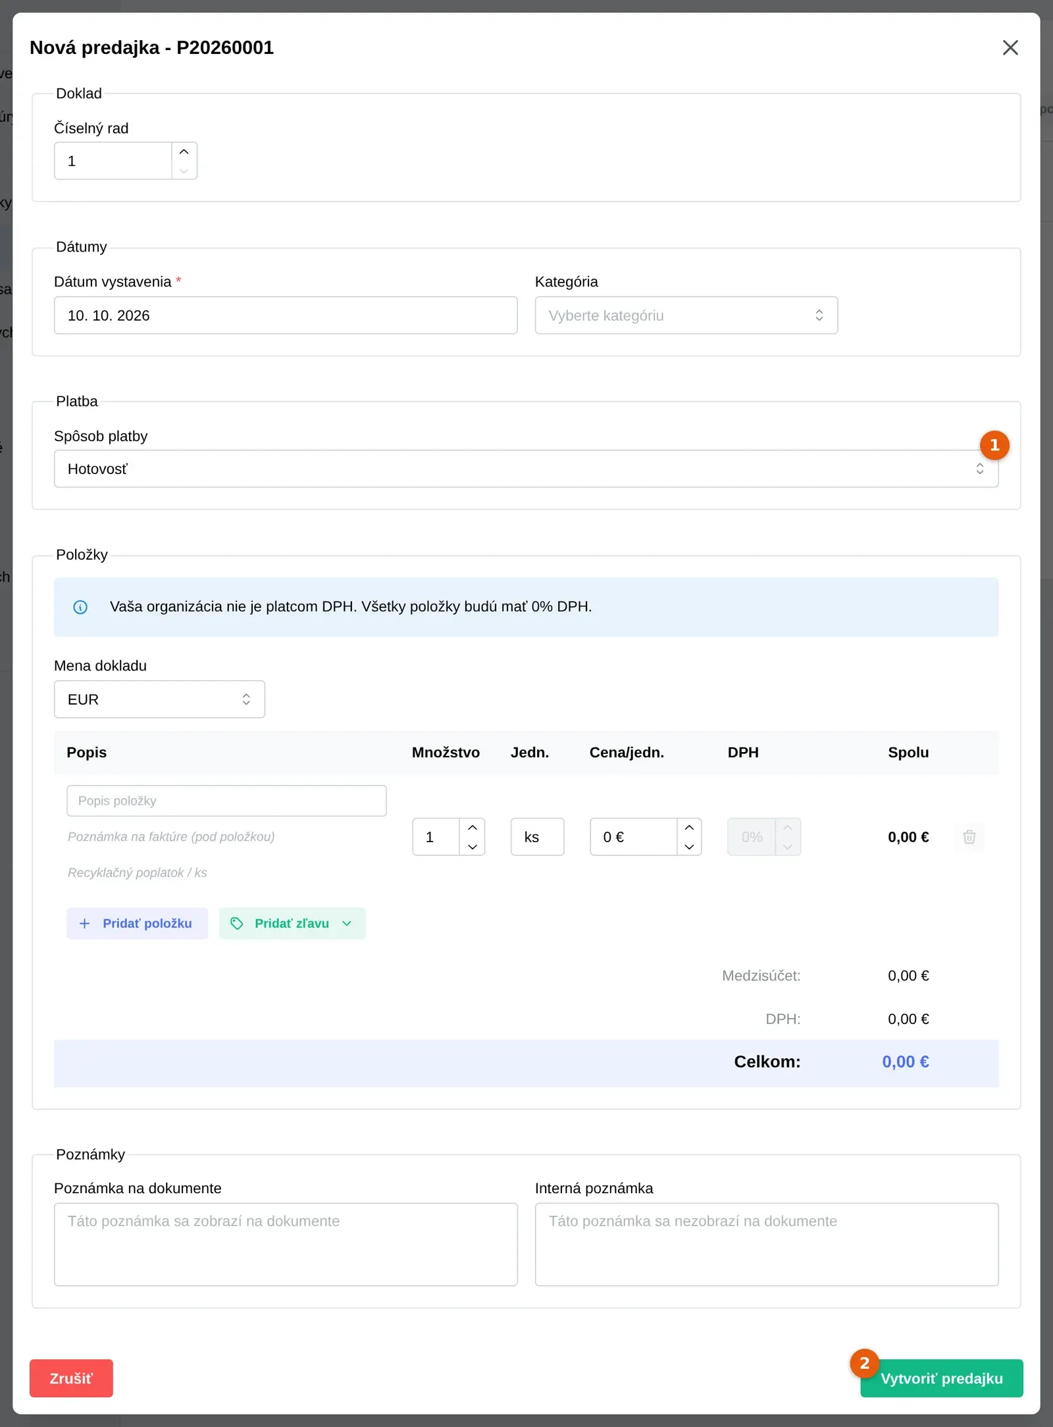1053x1427 pixels.
Task: Click the Popis column header
Action: pyautogui.click(x=86, y=753)
